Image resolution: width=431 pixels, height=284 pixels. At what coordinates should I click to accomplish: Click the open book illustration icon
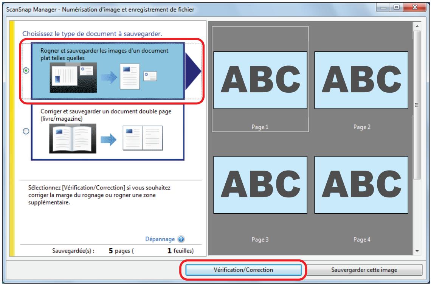coord(73,138)
